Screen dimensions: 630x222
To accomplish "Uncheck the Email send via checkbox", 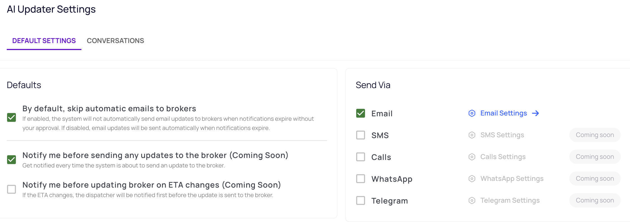I will click(x=361, y=113).
